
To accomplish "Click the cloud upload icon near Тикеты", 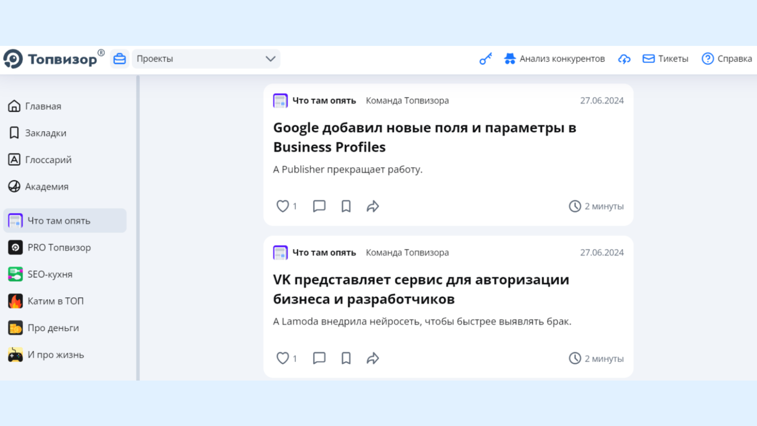I will coord(624,58).
